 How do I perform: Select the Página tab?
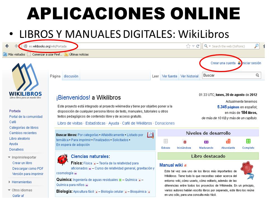point(55,76)
